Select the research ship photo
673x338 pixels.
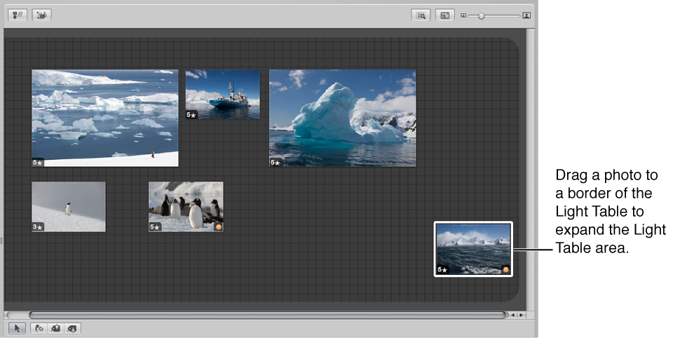point(222,93)
